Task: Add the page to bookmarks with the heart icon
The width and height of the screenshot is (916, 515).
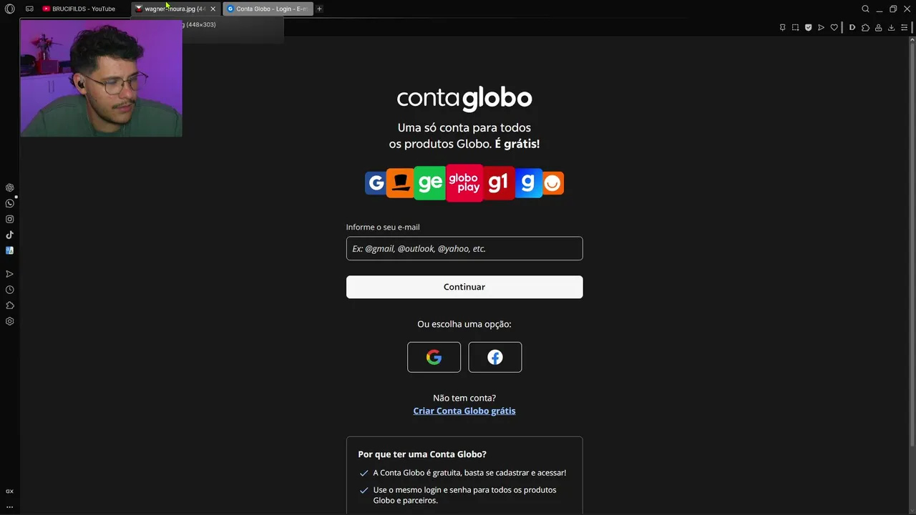Action: point(834,27)
